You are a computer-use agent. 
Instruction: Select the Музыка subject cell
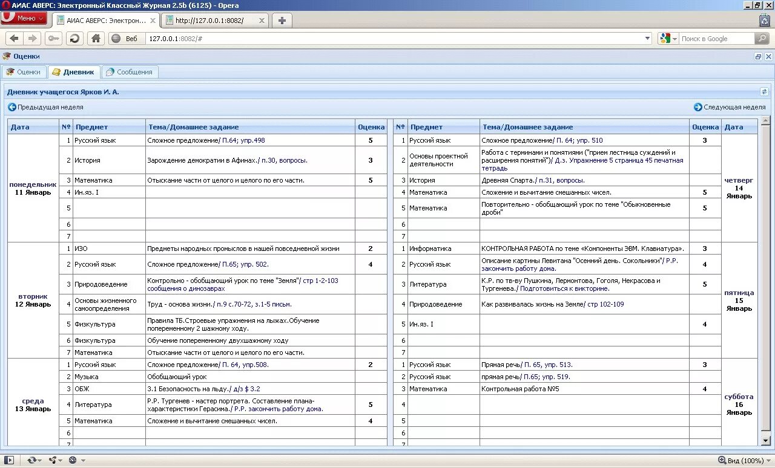click(109, 377)
